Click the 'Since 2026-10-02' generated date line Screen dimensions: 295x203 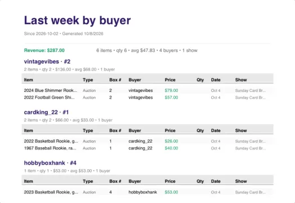64,34
